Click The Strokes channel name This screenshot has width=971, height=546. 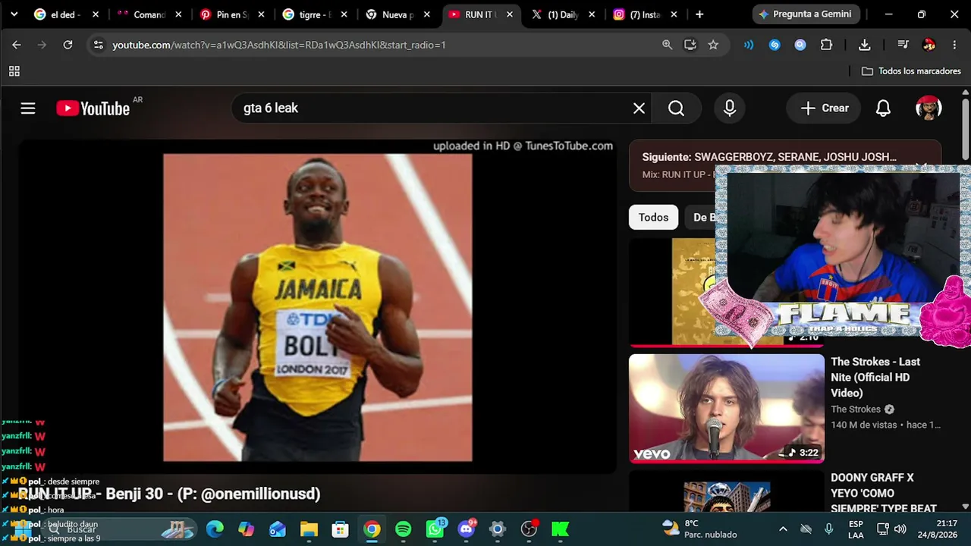(x=856, y=409)
